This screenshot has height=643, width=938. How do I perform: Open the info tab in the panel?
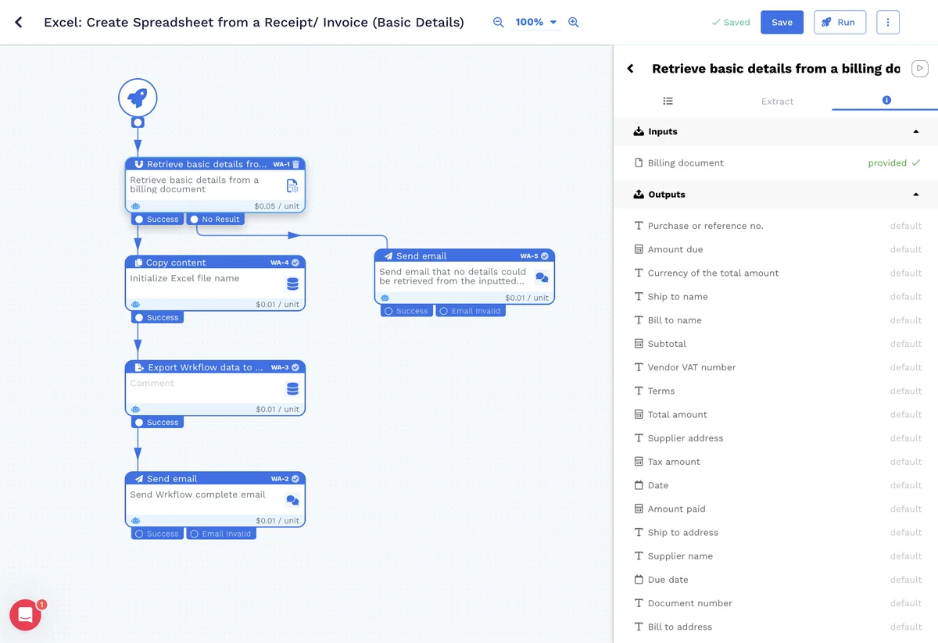[x=886, y=100]
